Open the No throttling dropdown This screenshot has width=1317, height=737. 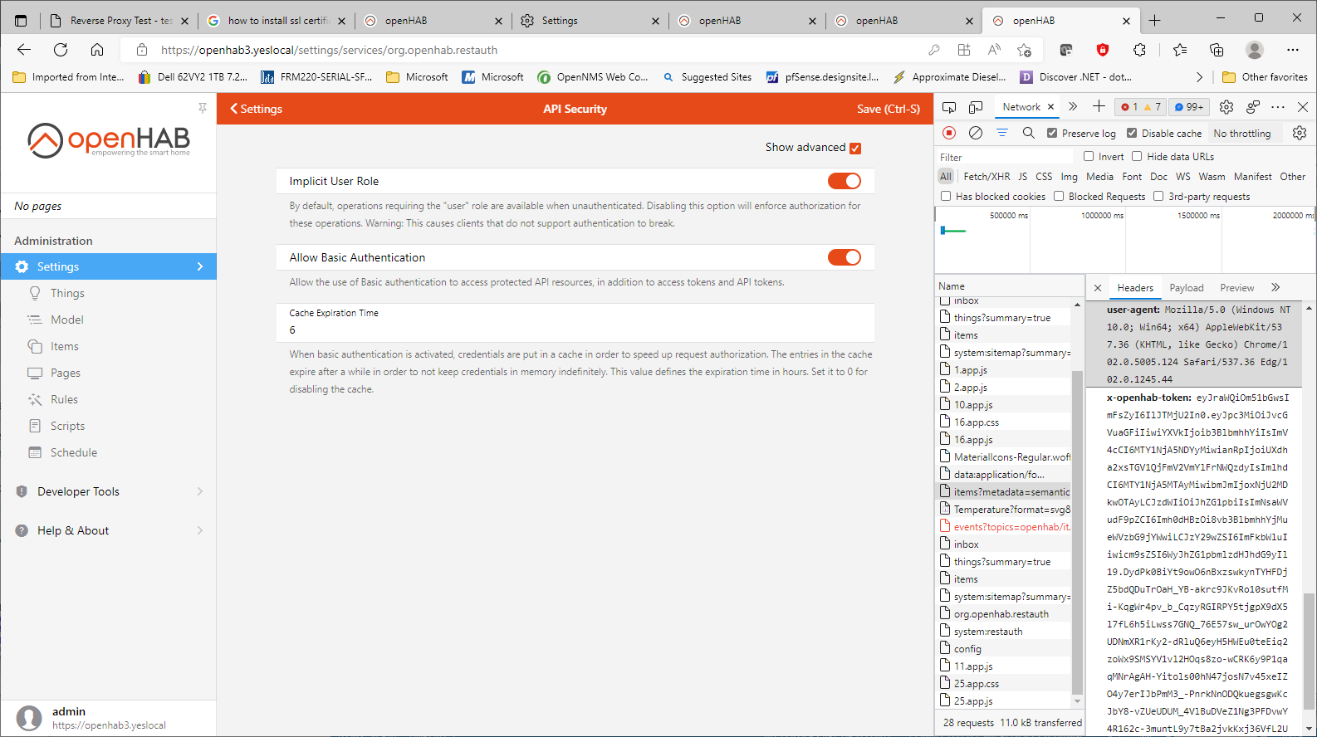pos(1241,134)
